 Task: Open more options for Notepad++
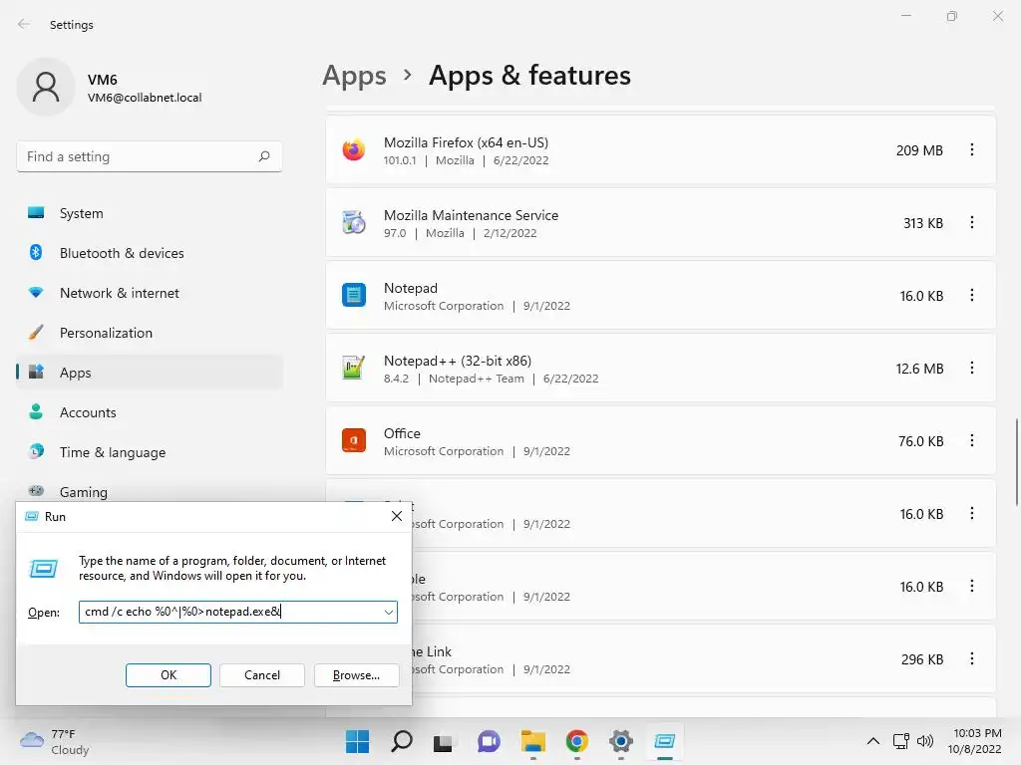971,369
